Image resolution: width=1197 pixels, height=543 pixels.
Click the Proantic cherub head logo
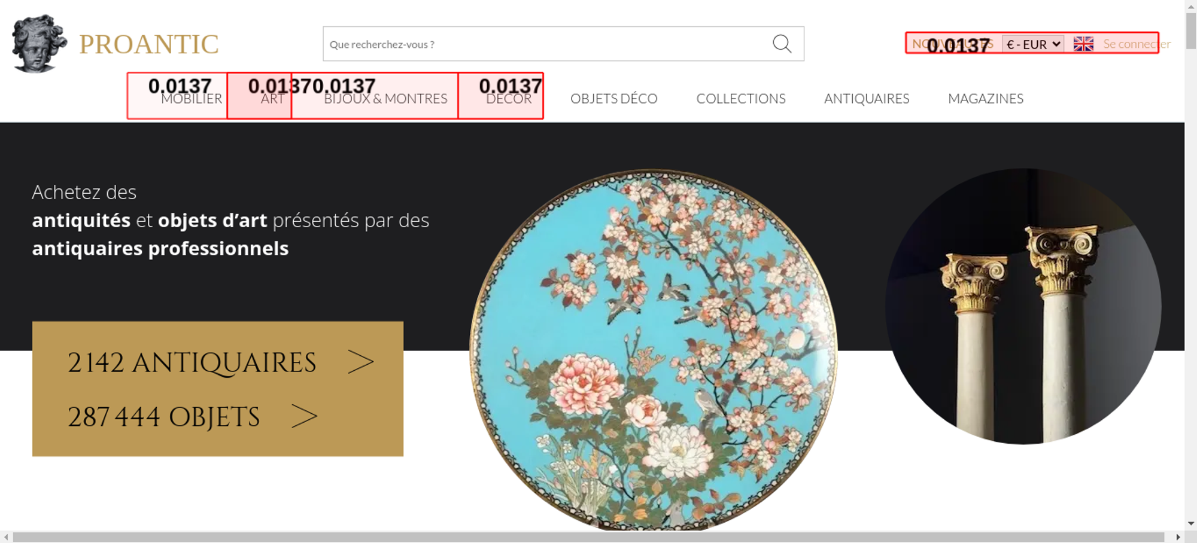click(x=39, y=44)
